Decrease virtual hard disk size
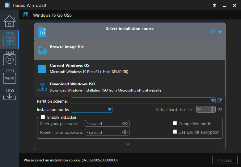 212,111
